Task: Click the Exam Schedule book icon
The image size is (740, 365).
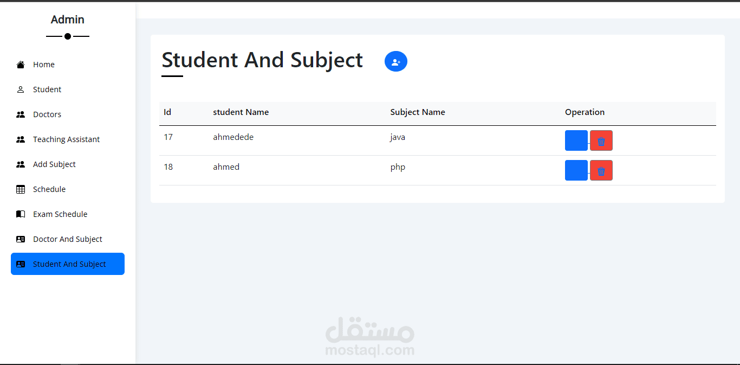Action: (21, 214)
